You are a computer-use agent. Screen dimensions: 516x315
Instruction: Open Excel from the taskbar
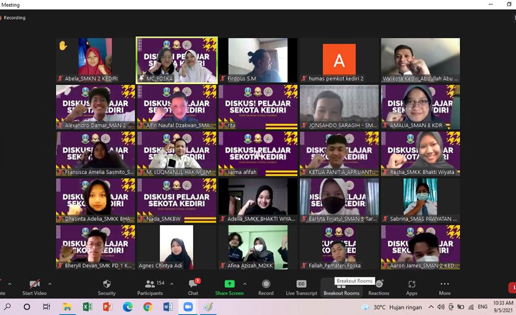tap(87, 307)
